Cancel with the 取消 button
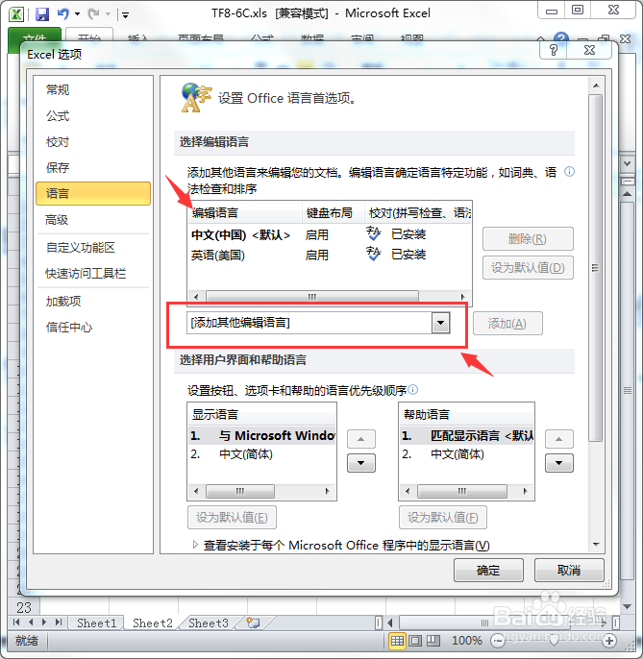The height and width of the screenshot is (659, 643). (569, 570)
